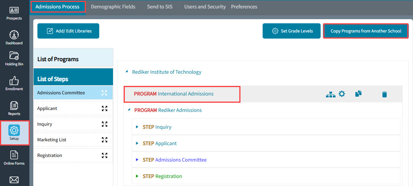Viewport: 413px width, 186px height.
Task: Expand the STEP Inquiry row arrow
Action: (x=137, y=127)
